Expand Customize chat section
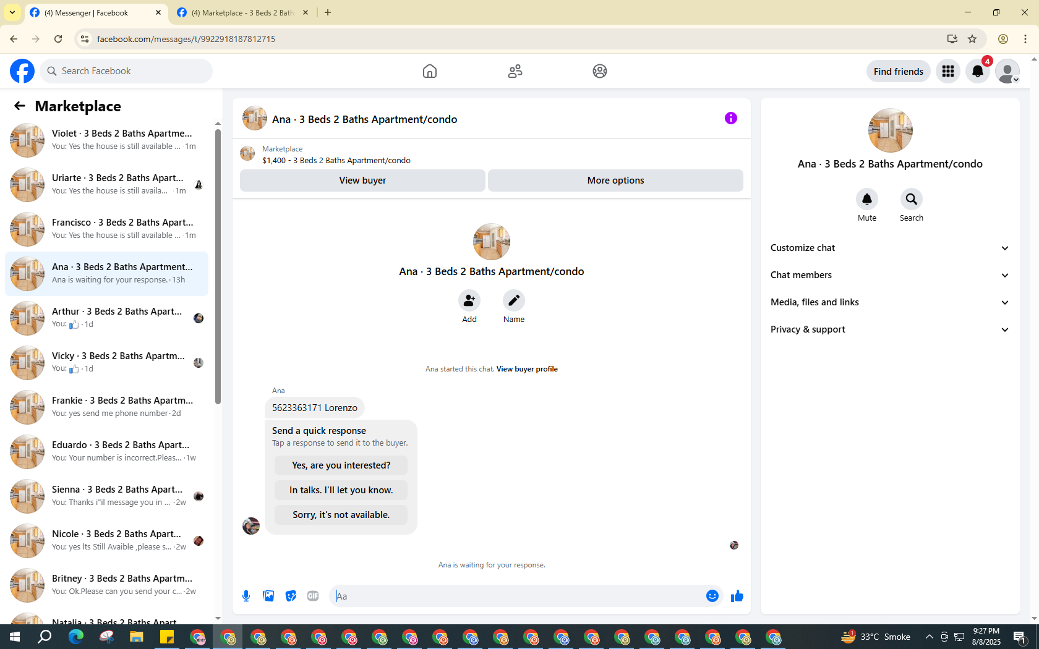 (890, 248)
